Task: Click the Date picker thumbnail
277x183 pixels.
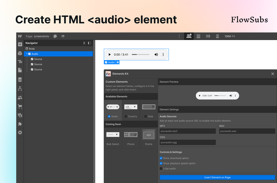Action: pyautogui.click(x=149, y=107)
